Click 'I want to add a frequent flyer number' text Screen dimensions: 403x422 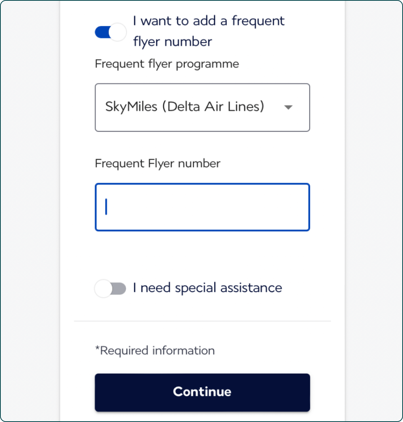click(x=209, y=31)
